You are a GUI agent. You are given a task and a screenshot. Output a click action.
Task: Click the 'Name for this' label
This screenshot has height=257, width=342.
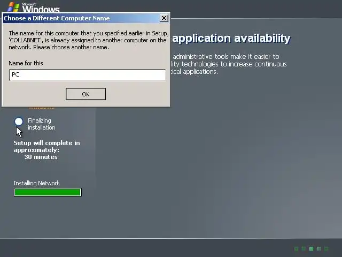(26, 63)
